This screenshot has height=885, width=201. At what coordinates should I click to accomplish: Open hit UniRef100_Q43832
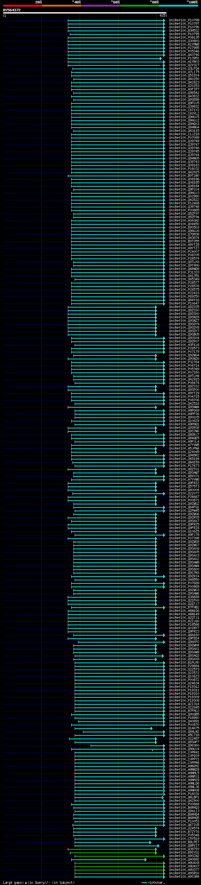[184, 96]
